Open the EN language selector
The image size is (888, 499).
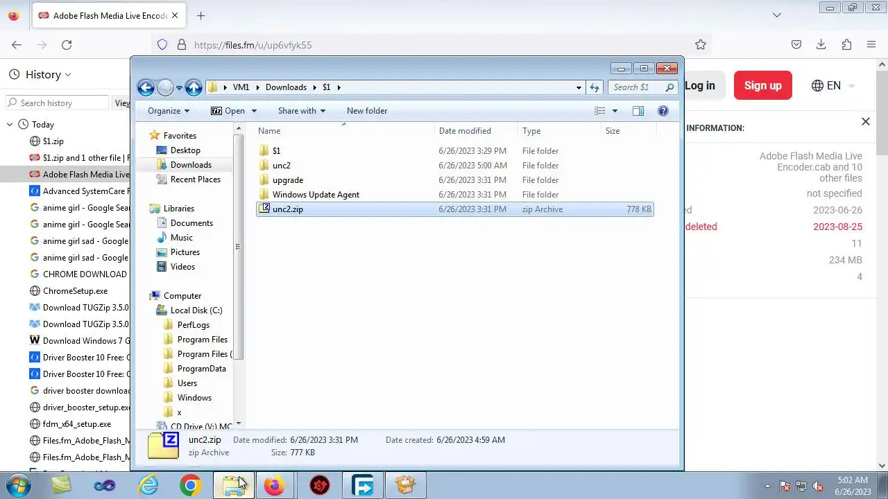click(832, 86)
